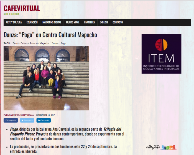
Task: Open the article title Danza Pogo
Action: [50, 35]
